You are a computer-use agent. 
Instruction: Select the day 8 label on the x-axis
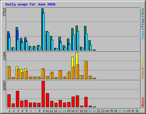(39, 111)
